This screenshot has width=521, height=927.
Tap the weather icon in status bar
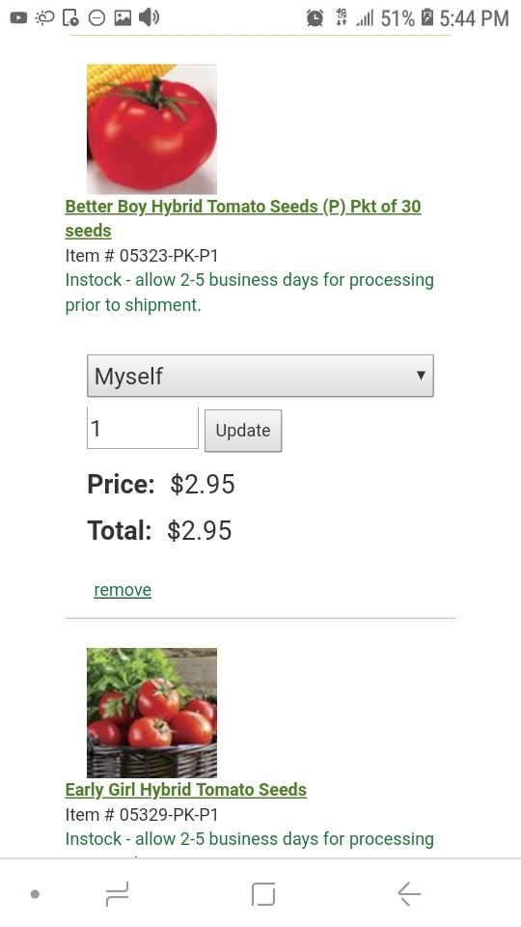coord(44,17)
